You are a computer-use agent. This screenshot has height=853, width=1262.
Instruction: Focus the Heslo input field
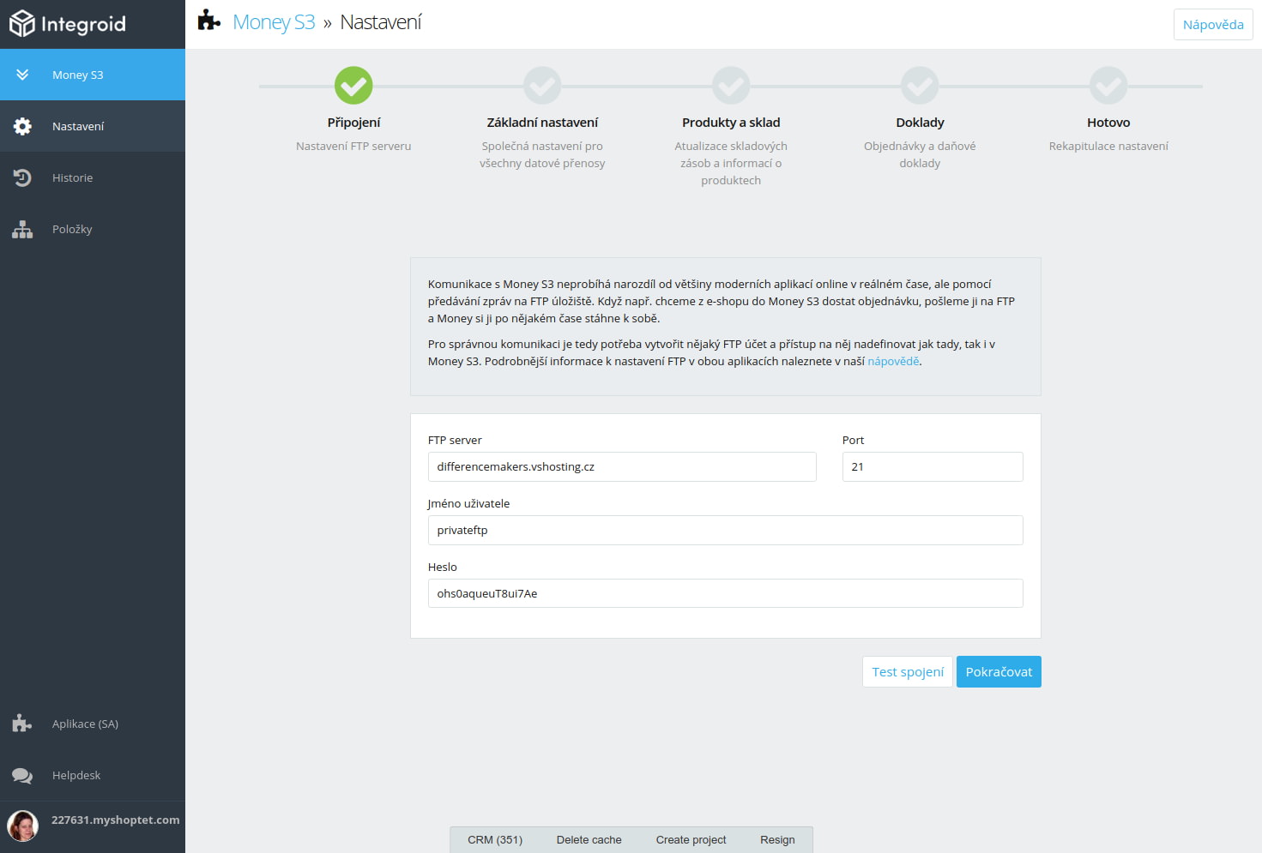pyautogui.click(x=726, y=593)
